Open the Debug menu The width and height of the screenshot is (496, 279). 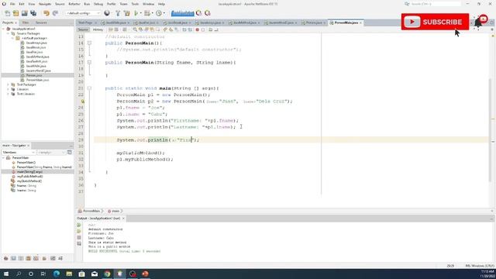pyautogui.click(x=98, y=4)
